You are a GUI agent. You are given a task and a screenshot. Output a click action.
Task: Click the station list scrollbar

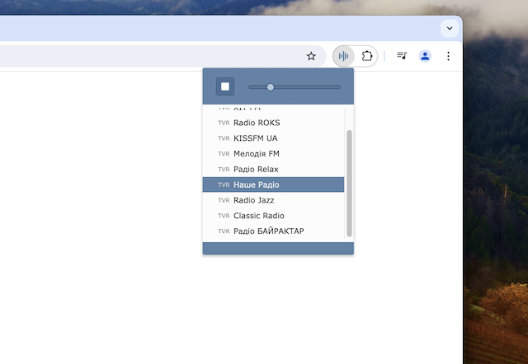[x=349, y=183]
